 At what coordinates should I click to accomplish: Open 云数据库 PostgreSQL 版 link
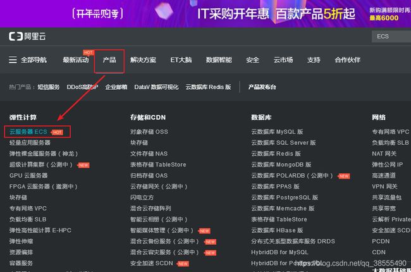click(285, 197)
